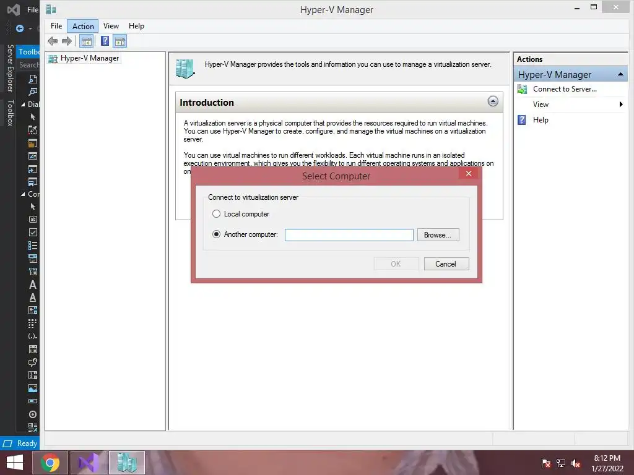Select Pointer tool under Dialogs toolbox group
Image resolution: width=634 pixels, height=475 pixels.
(x=33, y=117)
